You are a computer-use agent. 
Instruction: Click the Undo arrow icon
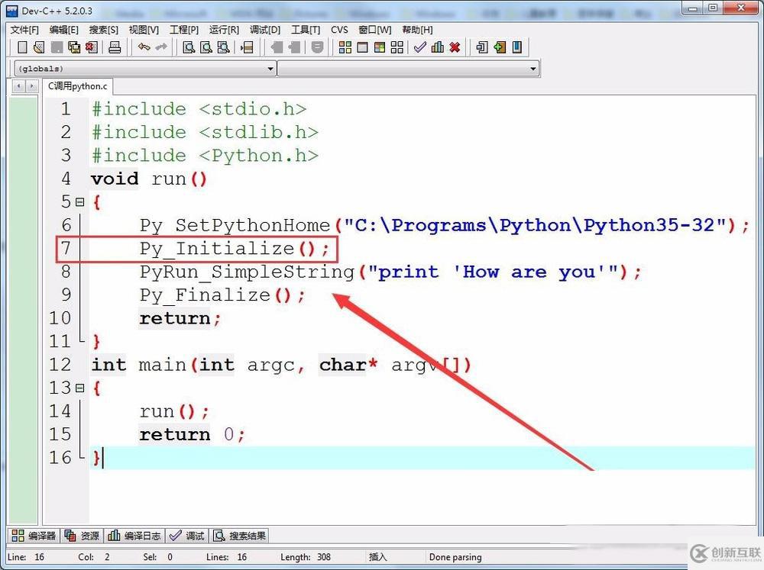[145, 47]
